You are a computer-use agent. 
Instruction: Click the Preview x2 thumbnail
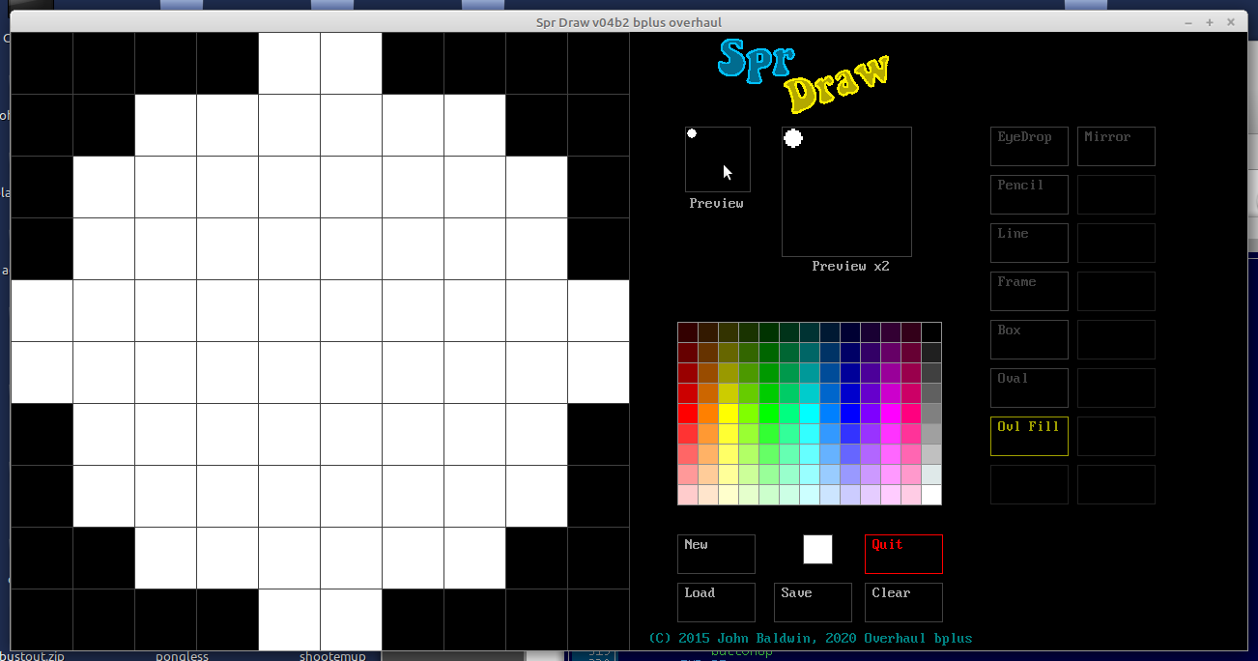click(x=846, y=191)
